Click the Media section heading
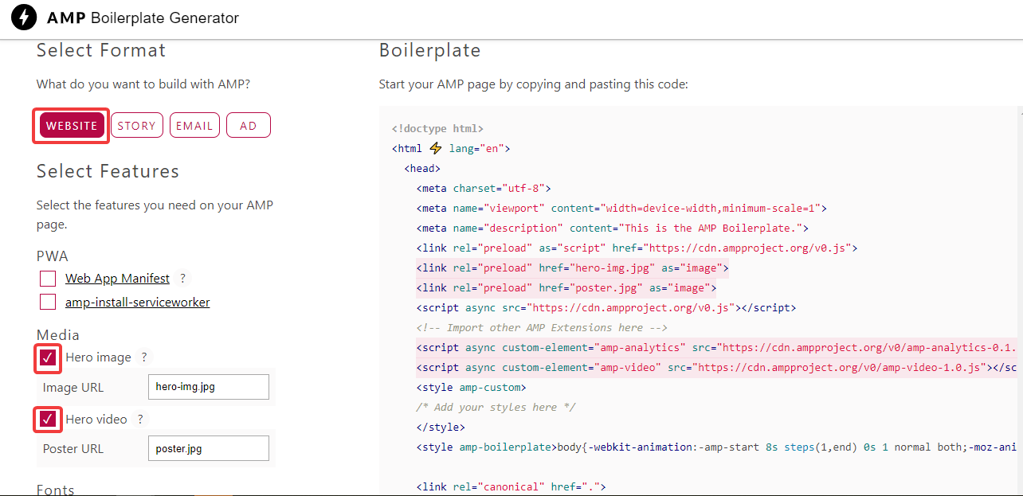1023x496 pixels. pos(58,335)
